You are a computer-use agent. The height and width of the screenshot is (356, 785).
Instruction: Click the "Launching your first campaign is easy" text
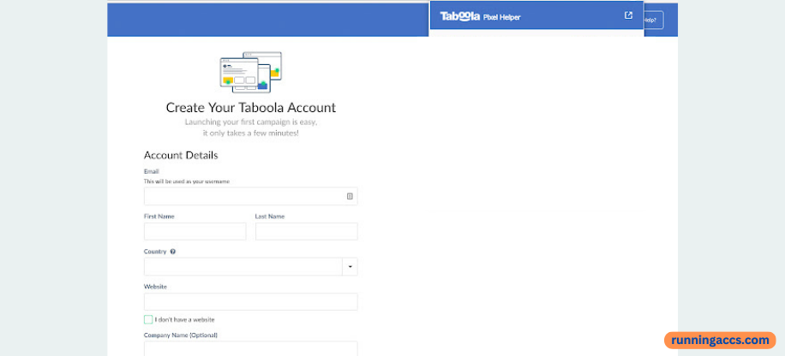point(251,122)
